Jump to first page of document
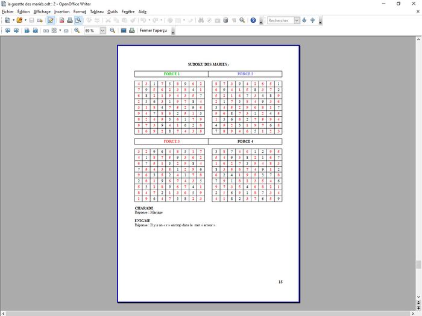Screen dimensions: 422x316 (x=27, y=30)
